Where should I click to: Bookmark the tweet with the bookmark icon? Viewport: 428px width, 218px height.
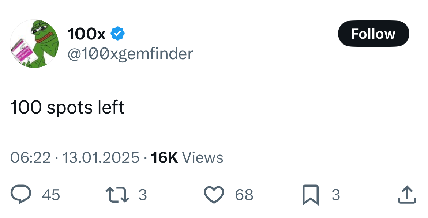click(311, 195)
